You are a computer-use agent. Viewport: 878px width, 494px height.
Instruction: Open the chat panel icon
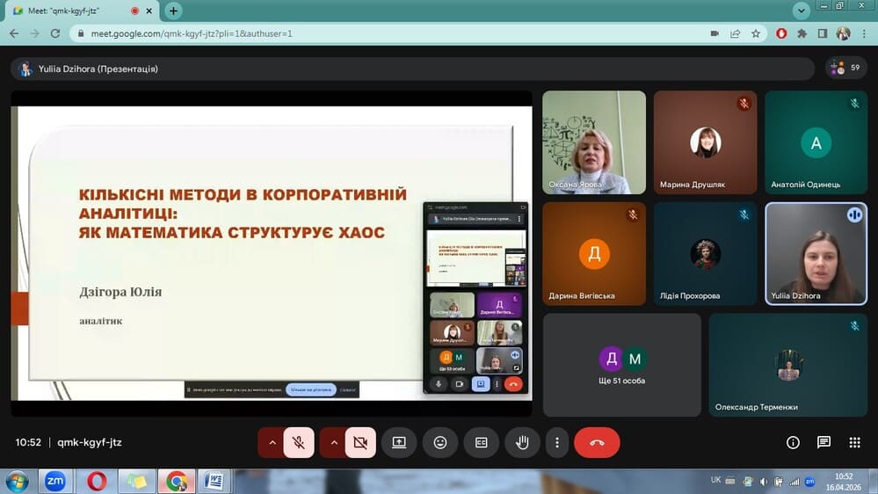[x=824, y=443]
